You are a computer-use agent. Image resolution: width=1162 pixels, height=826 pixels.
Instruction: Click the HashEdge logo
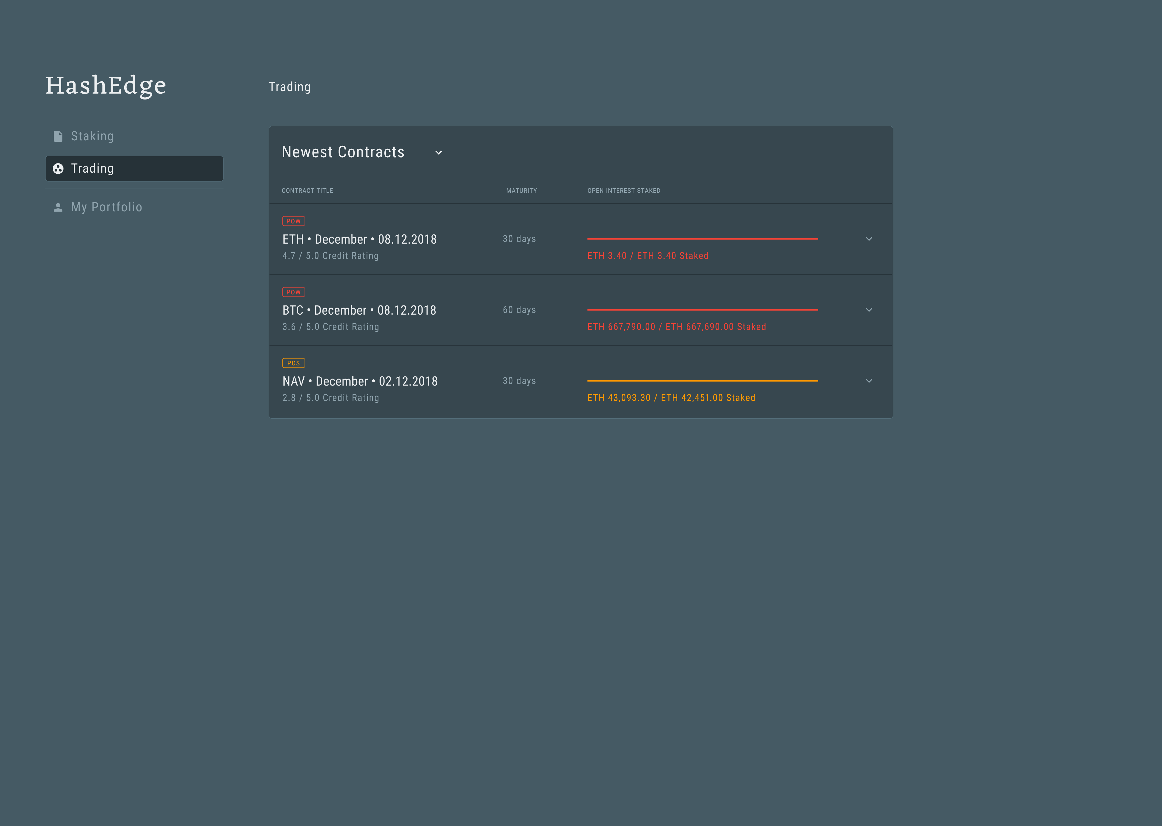(x=106, y=86)
